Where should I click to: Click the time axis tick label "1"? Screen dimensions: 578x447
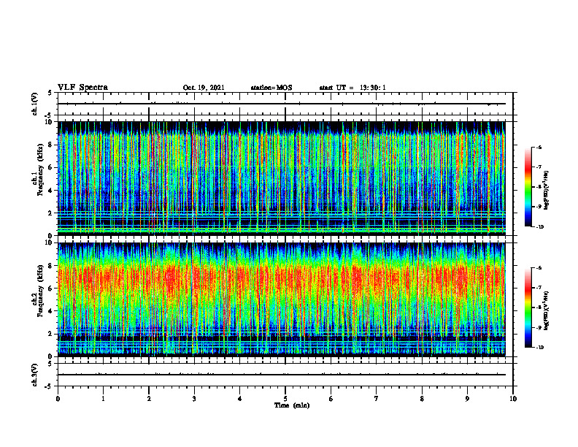point(103,399)
